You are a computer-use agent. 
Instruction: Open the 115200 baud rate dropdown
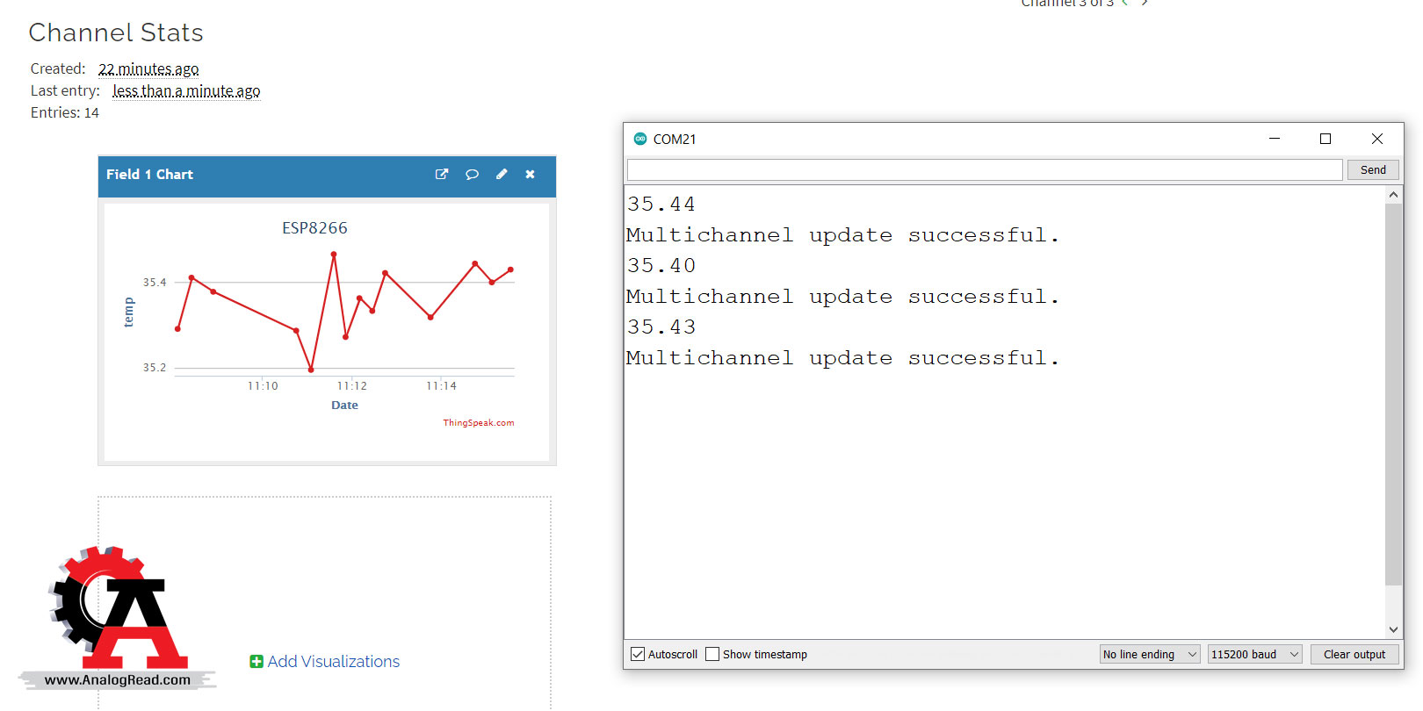tap(1254, 654)
